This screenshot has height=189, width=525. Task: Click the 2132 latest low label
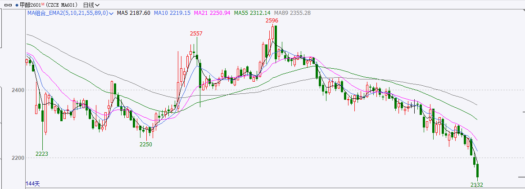click(477, 185)
